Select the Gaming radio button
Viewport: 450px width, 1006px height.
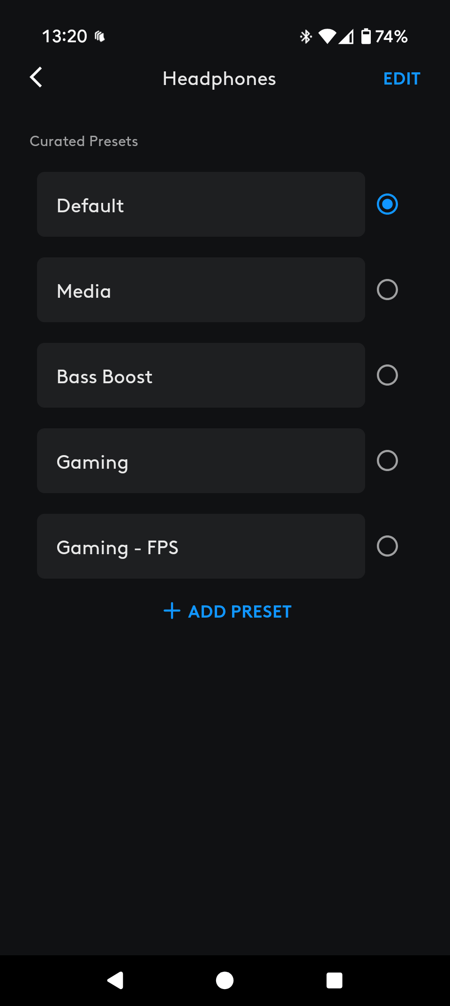(387, 461)
